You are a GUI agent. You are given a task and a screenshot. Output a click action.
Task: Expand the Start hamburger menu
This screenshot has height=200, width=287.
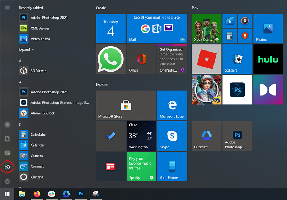(7, 8)
